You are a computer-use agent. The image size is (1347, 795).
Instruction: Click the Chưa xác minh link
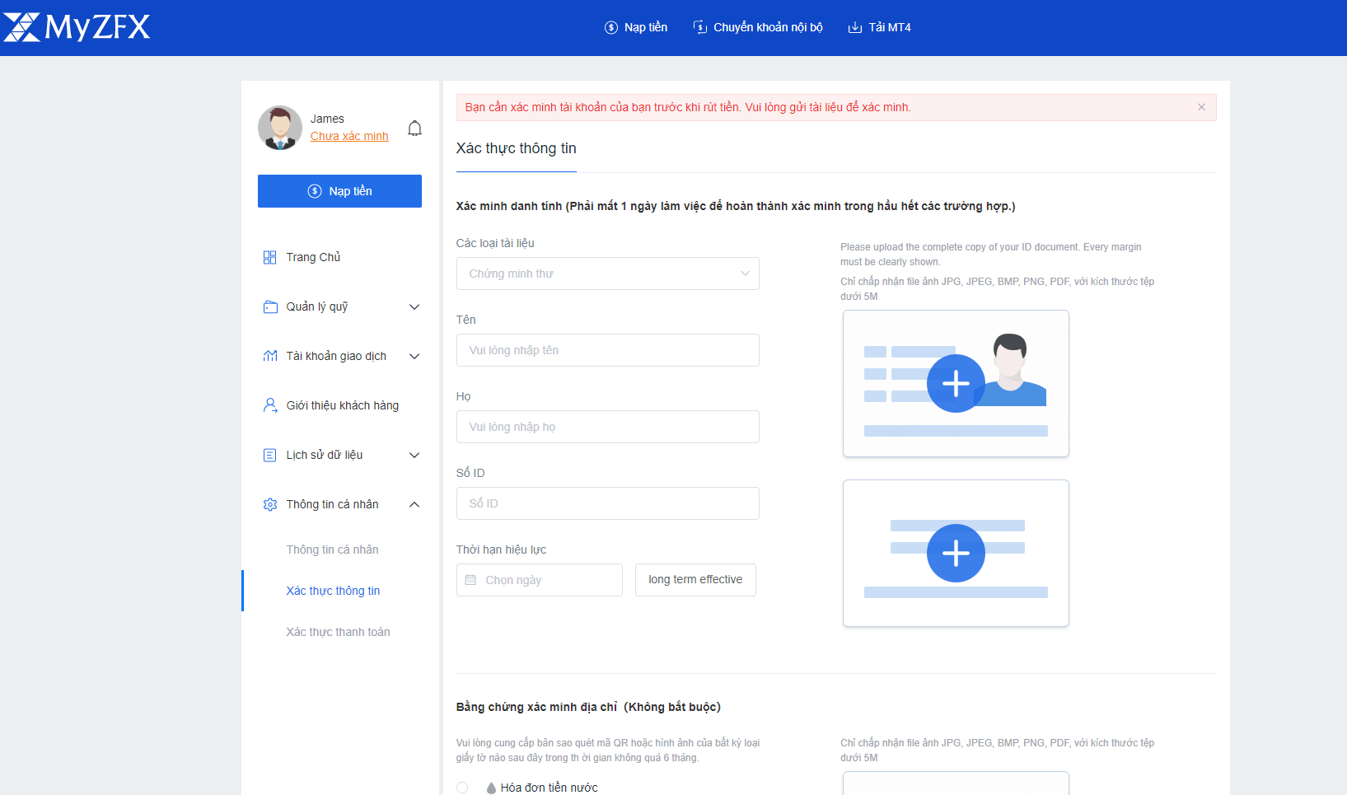pyautogui.click(x=349, y=136)
